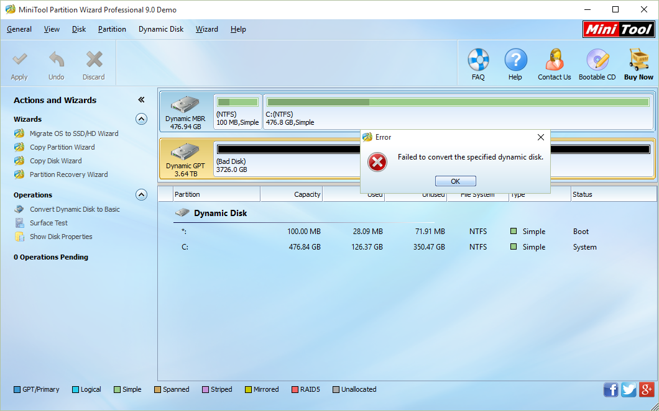Click the Dynamic Disk group icon in list
This screenshot has width=659, height=411.
pyautogui.click(x=182, y=213)
